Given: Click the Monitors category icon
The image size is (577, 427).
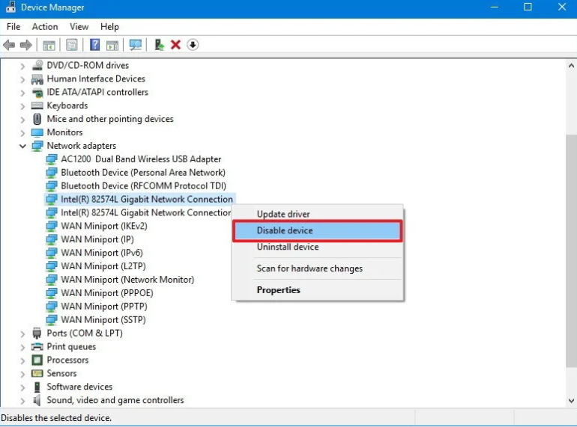Looking at the screenshot, I should pyautogui.click(x=37, y=132).
